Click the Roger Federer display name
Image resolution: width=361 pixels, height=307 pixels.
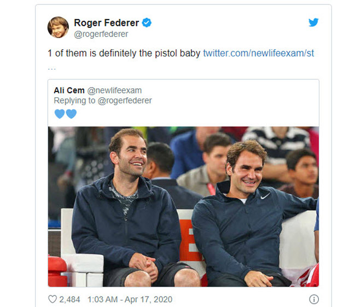[107, 22]
